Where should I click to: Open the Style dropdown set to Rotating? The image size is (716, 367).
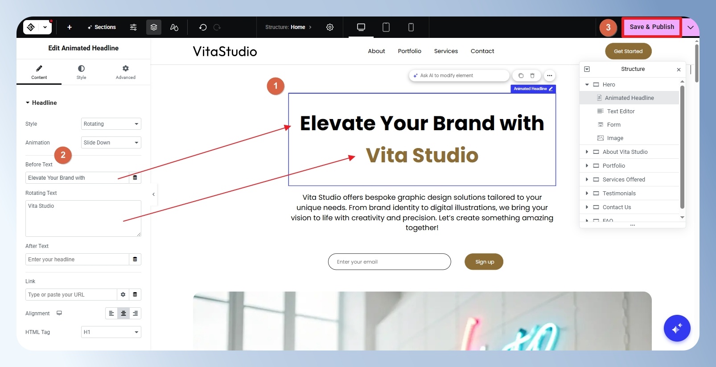(111, 124)
